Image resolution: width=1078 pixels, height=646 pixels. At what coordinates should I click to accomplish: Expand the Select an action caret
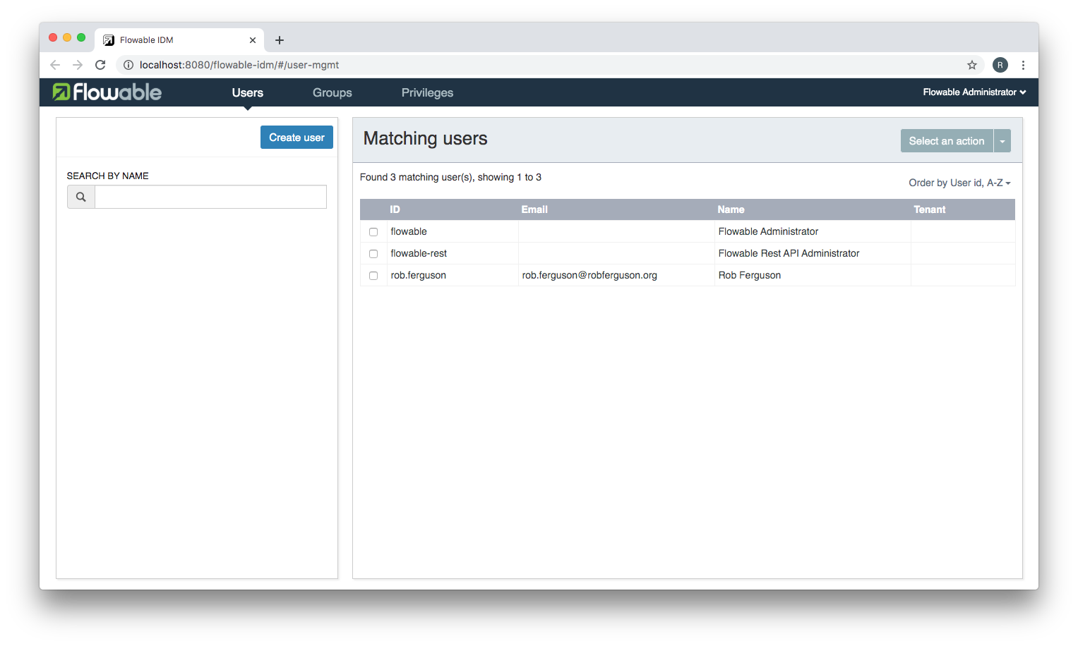point(1002,141)
